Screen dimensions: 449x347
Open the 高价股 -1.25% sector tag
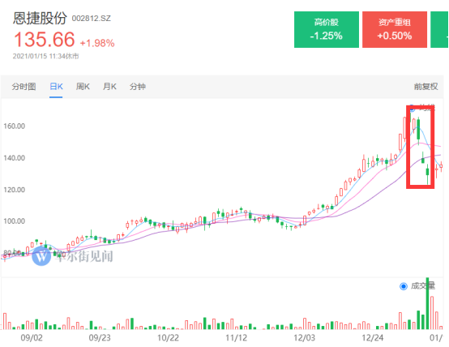pyautogui.click(x=327, y=29)
